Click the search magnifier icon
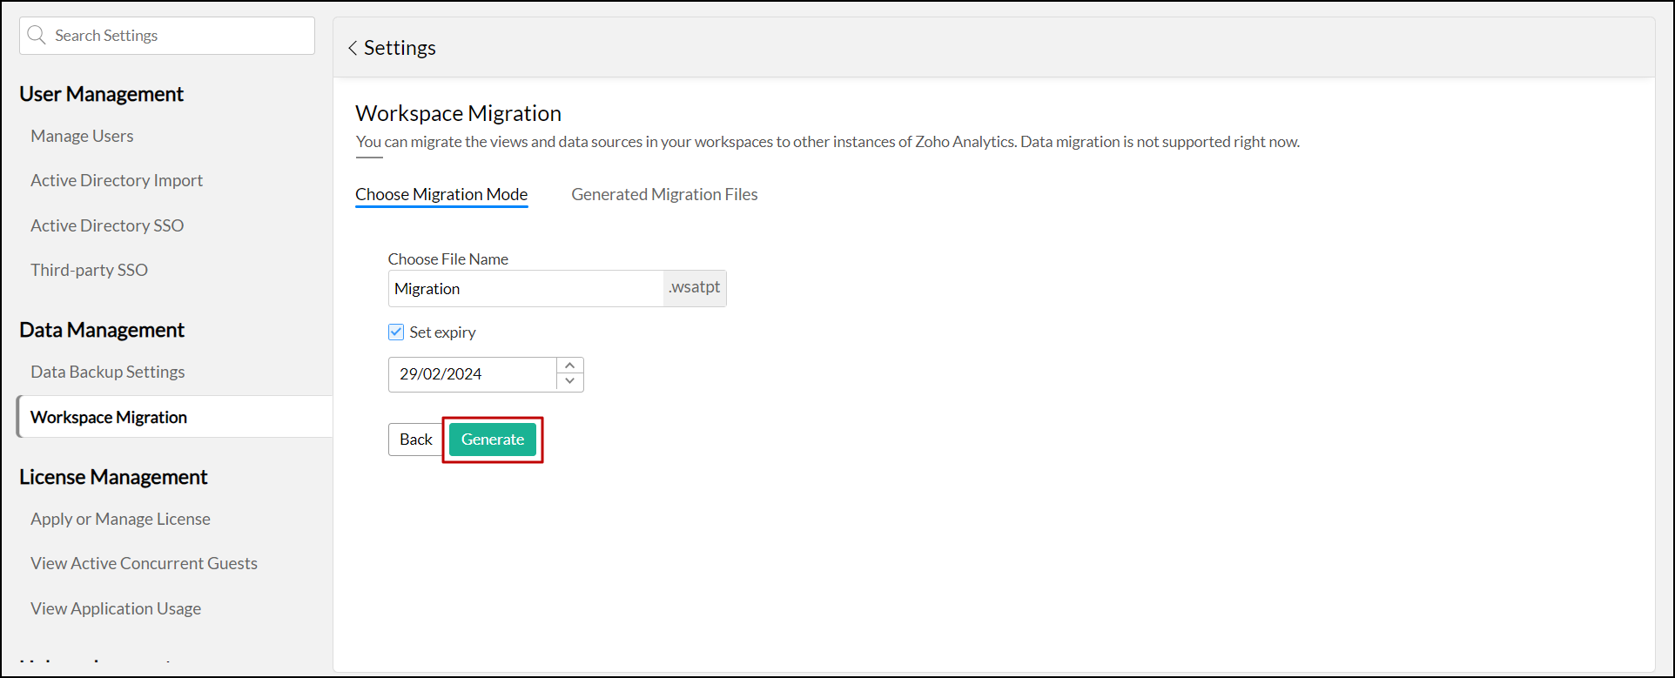1675x678 pixels. click(x=37, y=36)
